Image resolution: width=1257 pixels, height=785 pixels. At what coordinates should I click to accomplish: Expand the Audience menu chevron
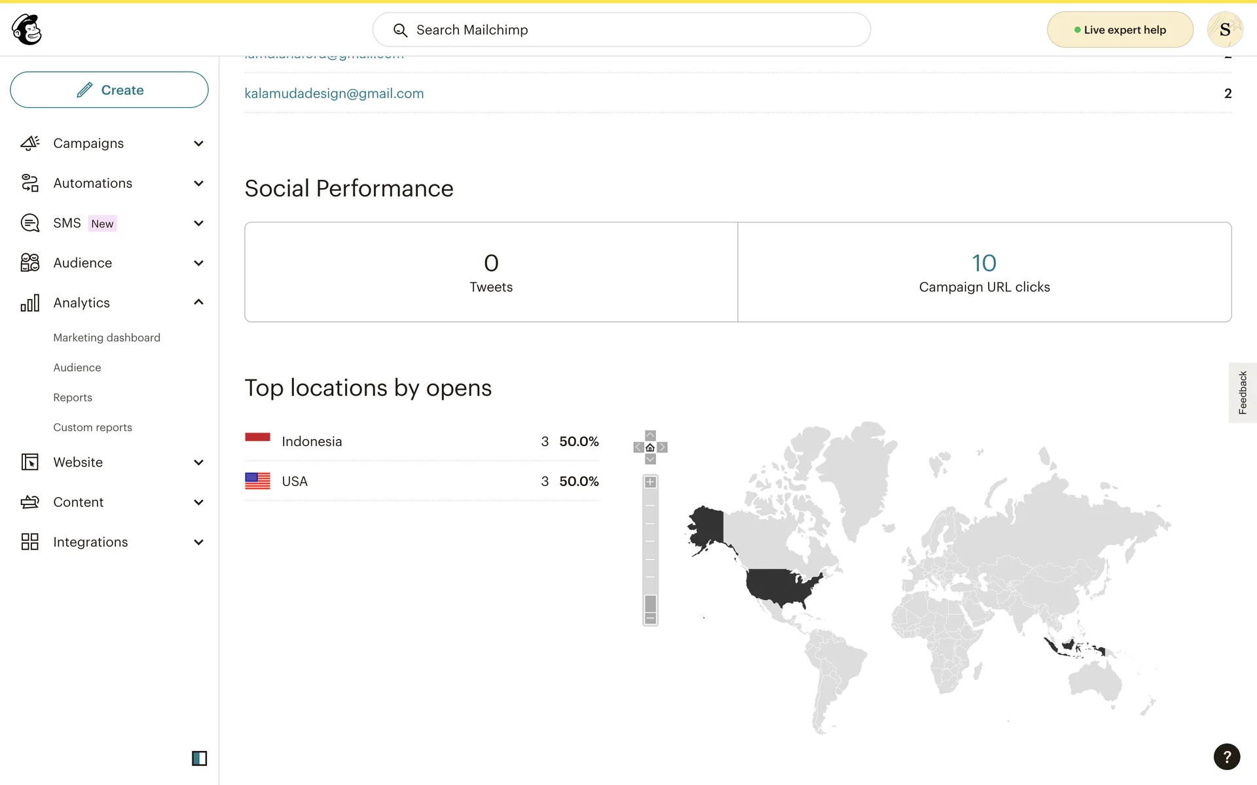199,263
